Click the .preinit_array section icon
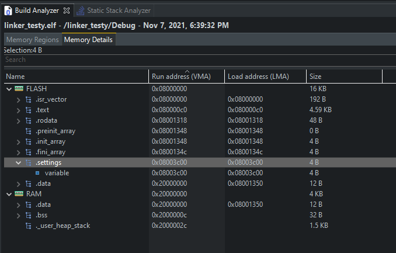 29,131
